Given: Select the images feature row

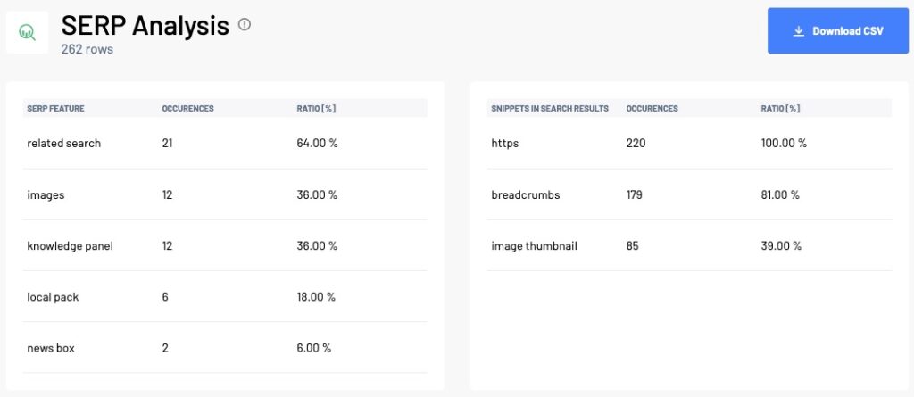Looking at the screenshot, I should [x=225, y=194].
